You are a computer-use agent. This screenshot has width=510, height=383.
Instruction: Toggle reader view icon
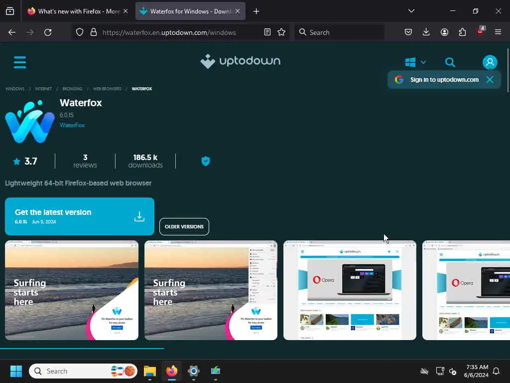pos(267,32)
